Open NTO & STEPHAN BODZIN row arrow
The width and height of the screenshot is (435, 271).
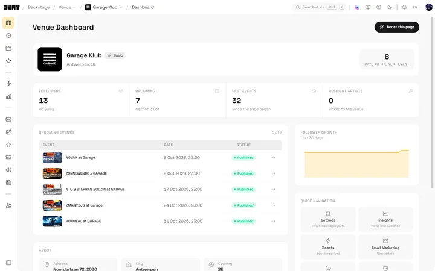point(273,190)
